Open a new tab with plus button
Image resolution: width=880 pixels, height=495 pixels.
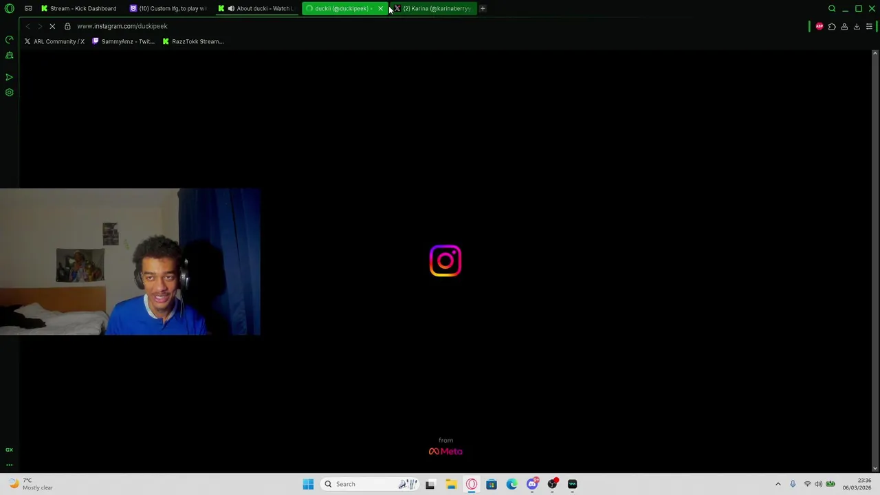pyautogui.click(x=483, y=8)
